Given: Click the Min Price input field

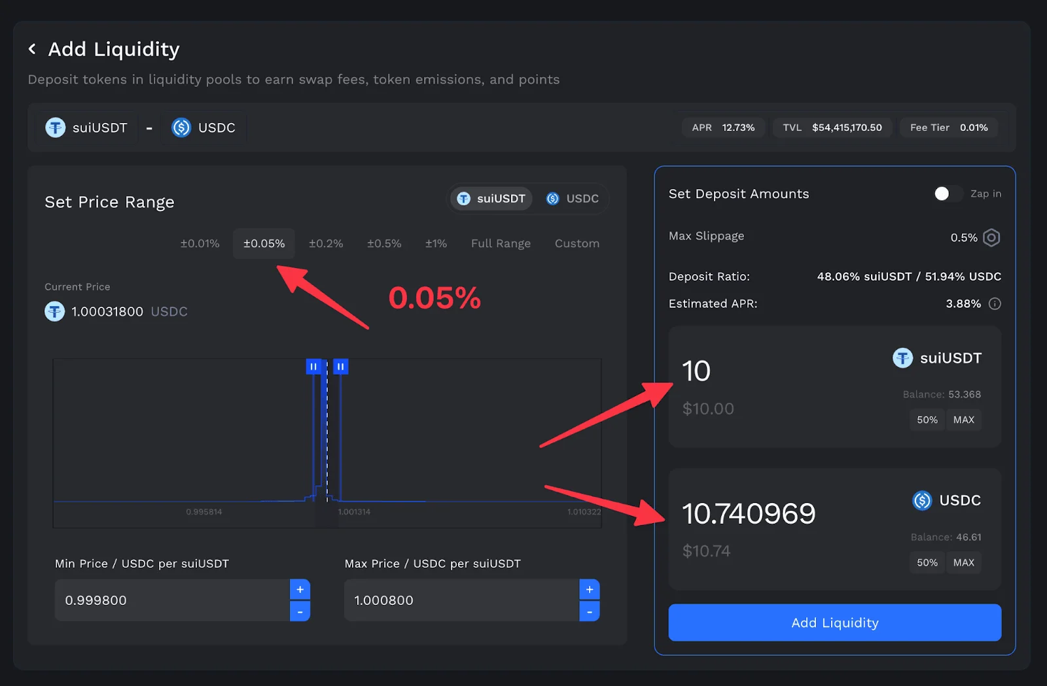Looking at the screenshot, I should (x=172, y=600).
